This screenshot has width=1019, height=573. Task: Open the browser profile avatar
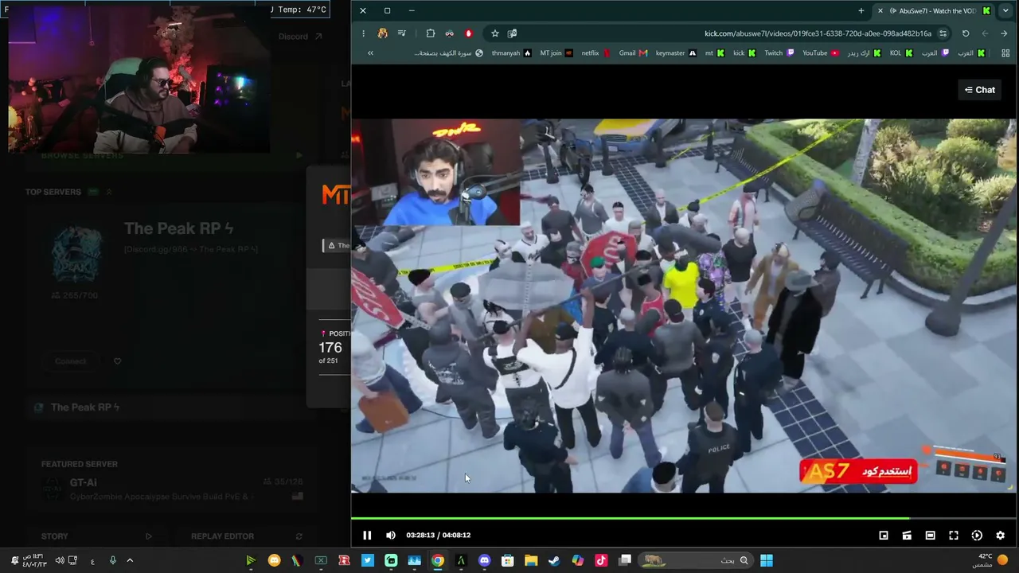(383, 33)
